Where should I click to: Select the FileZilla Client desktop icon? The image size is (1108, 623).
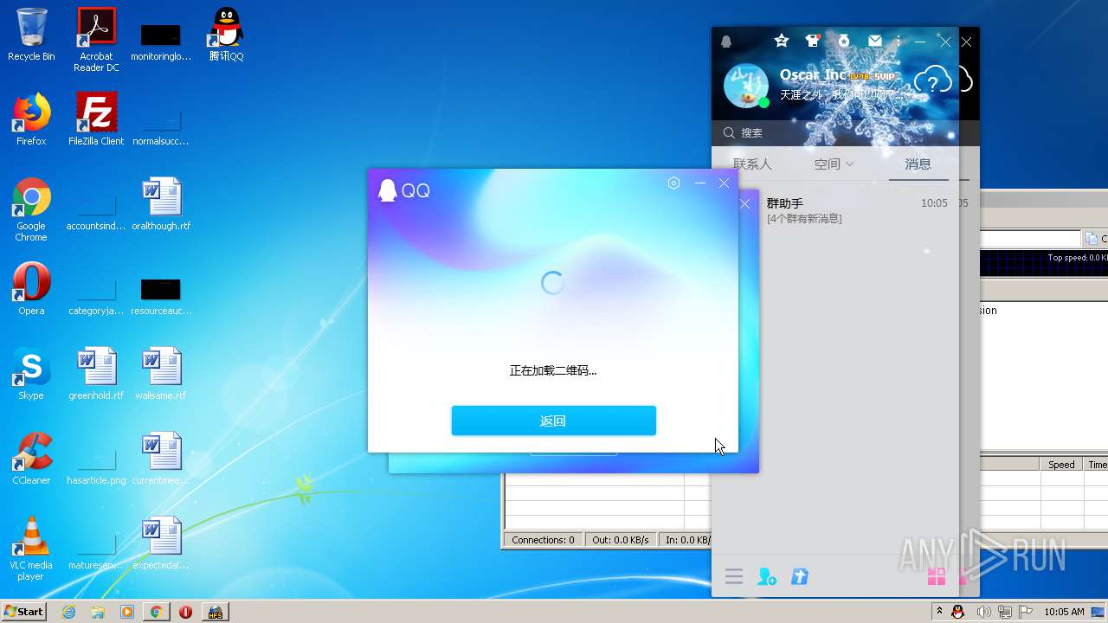coord(96,119)
